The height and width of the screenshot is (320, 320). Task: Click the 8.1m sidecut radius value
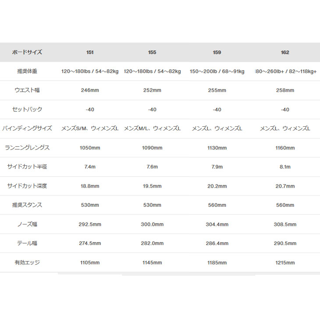point(285,167)
